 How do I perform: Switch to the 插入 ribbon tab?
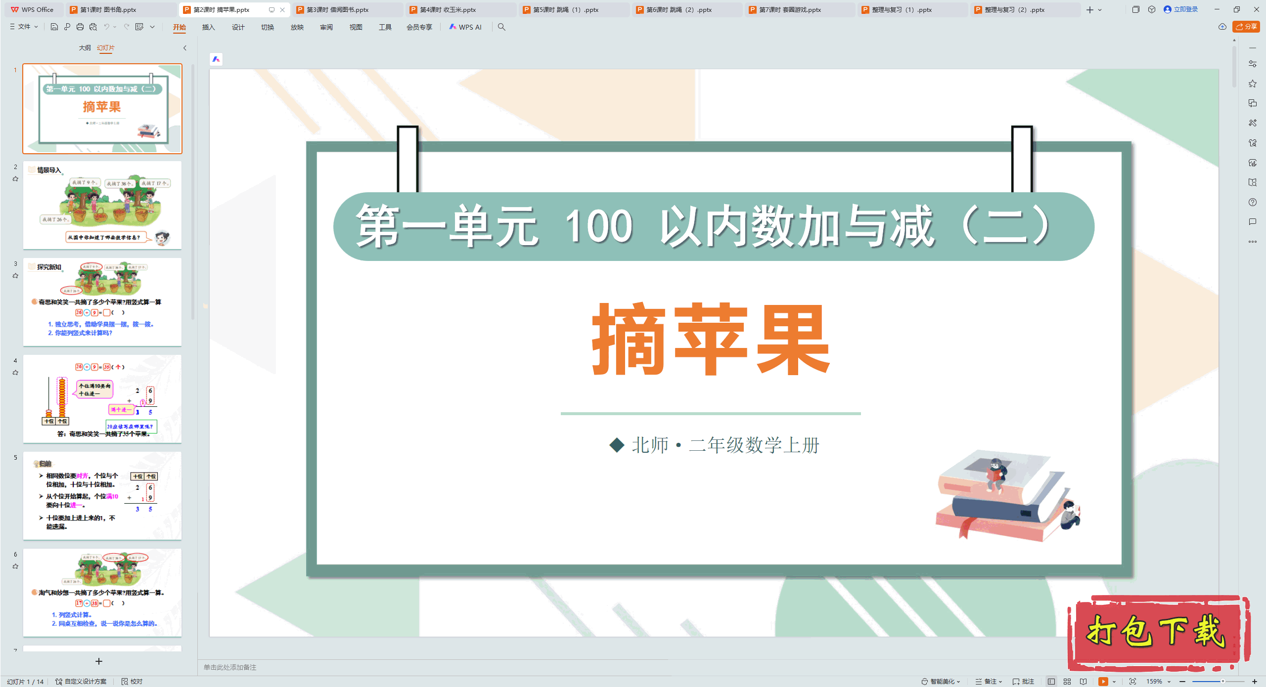coord(208,28)
